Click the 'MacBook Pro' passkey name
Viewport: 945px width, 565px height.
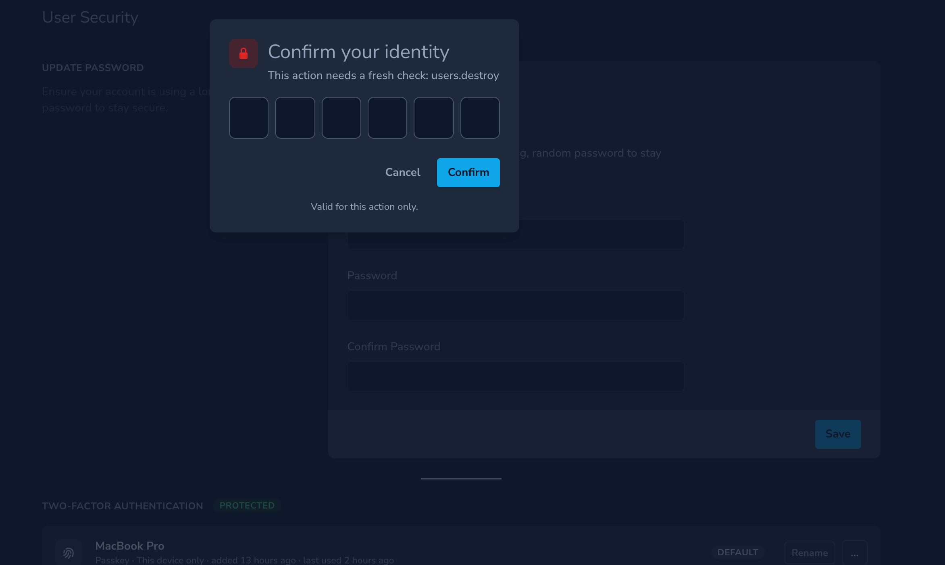coord(130,546)
